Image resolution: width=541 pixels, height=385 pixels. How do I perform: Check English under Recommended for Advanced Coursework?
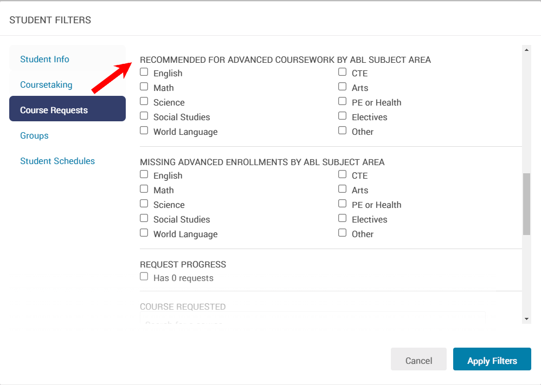(144, 73)
